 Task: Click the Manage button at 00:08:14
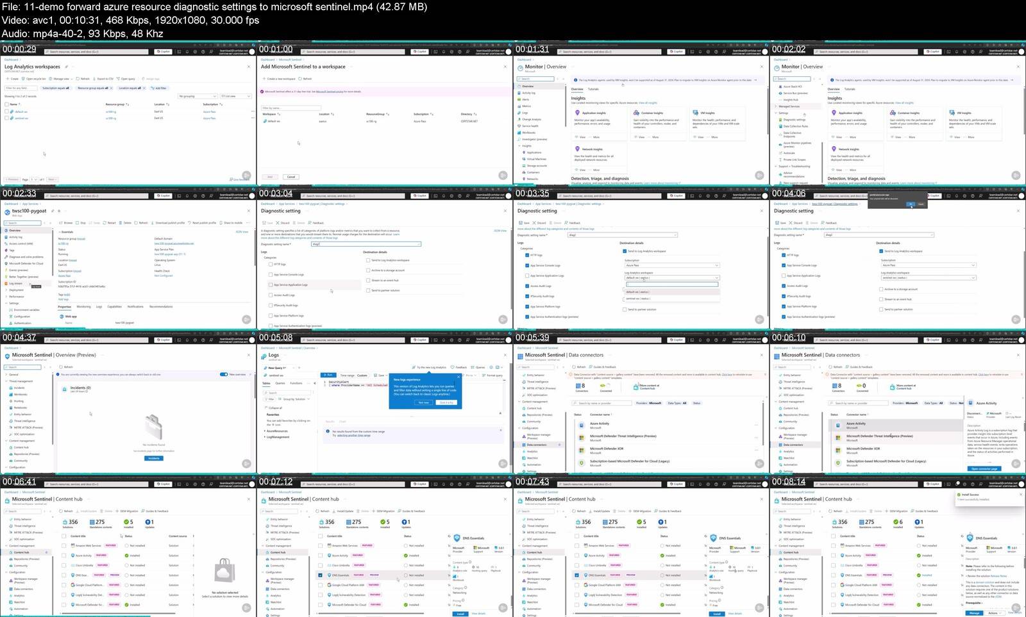click(x=974, y=613)
